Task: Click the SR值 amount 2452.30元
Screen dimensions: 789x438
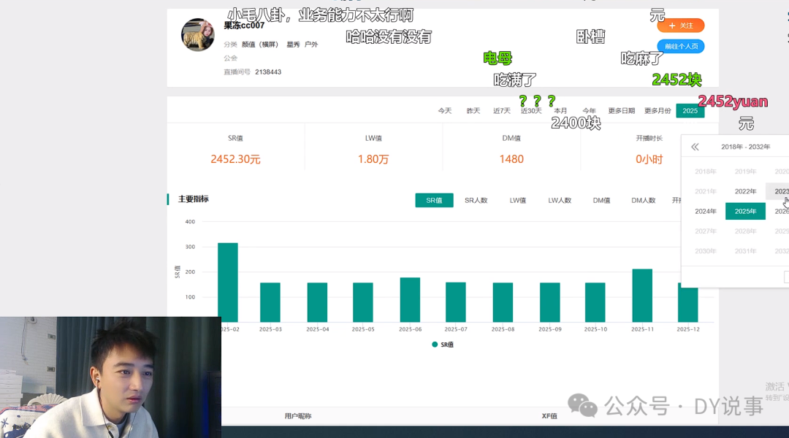Action: (x=235, y=159)
